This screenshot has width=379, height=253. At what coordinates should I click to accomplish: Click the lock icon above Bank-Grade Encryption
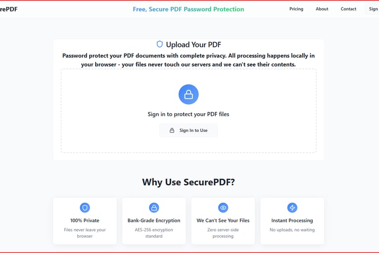pyautogui.click(x=154, y=208)
